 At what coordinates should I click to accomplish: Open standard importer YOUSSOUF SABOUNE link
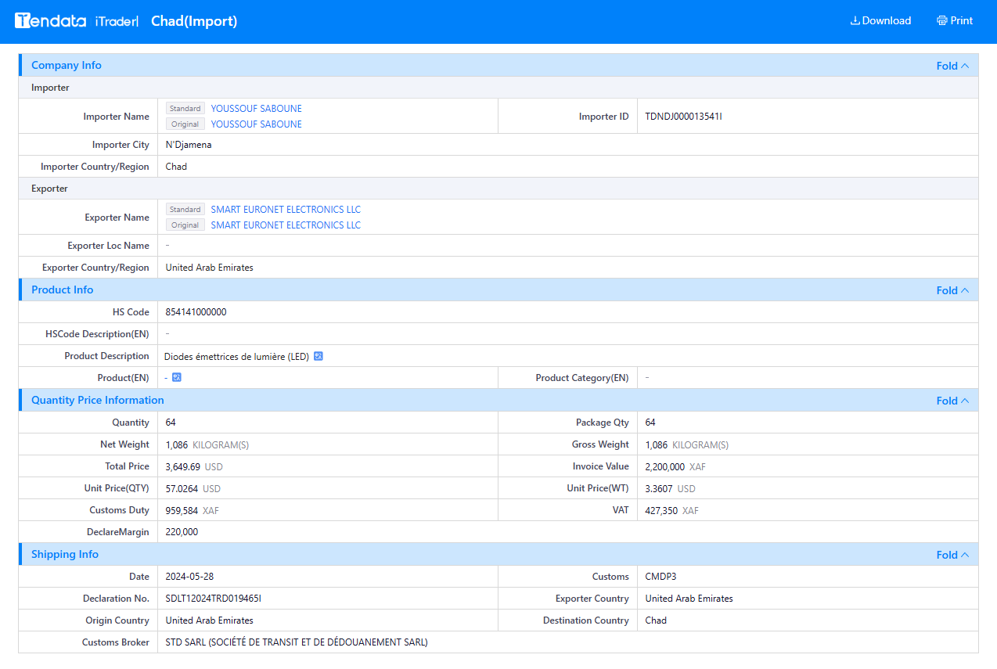(x=256, y=109)
